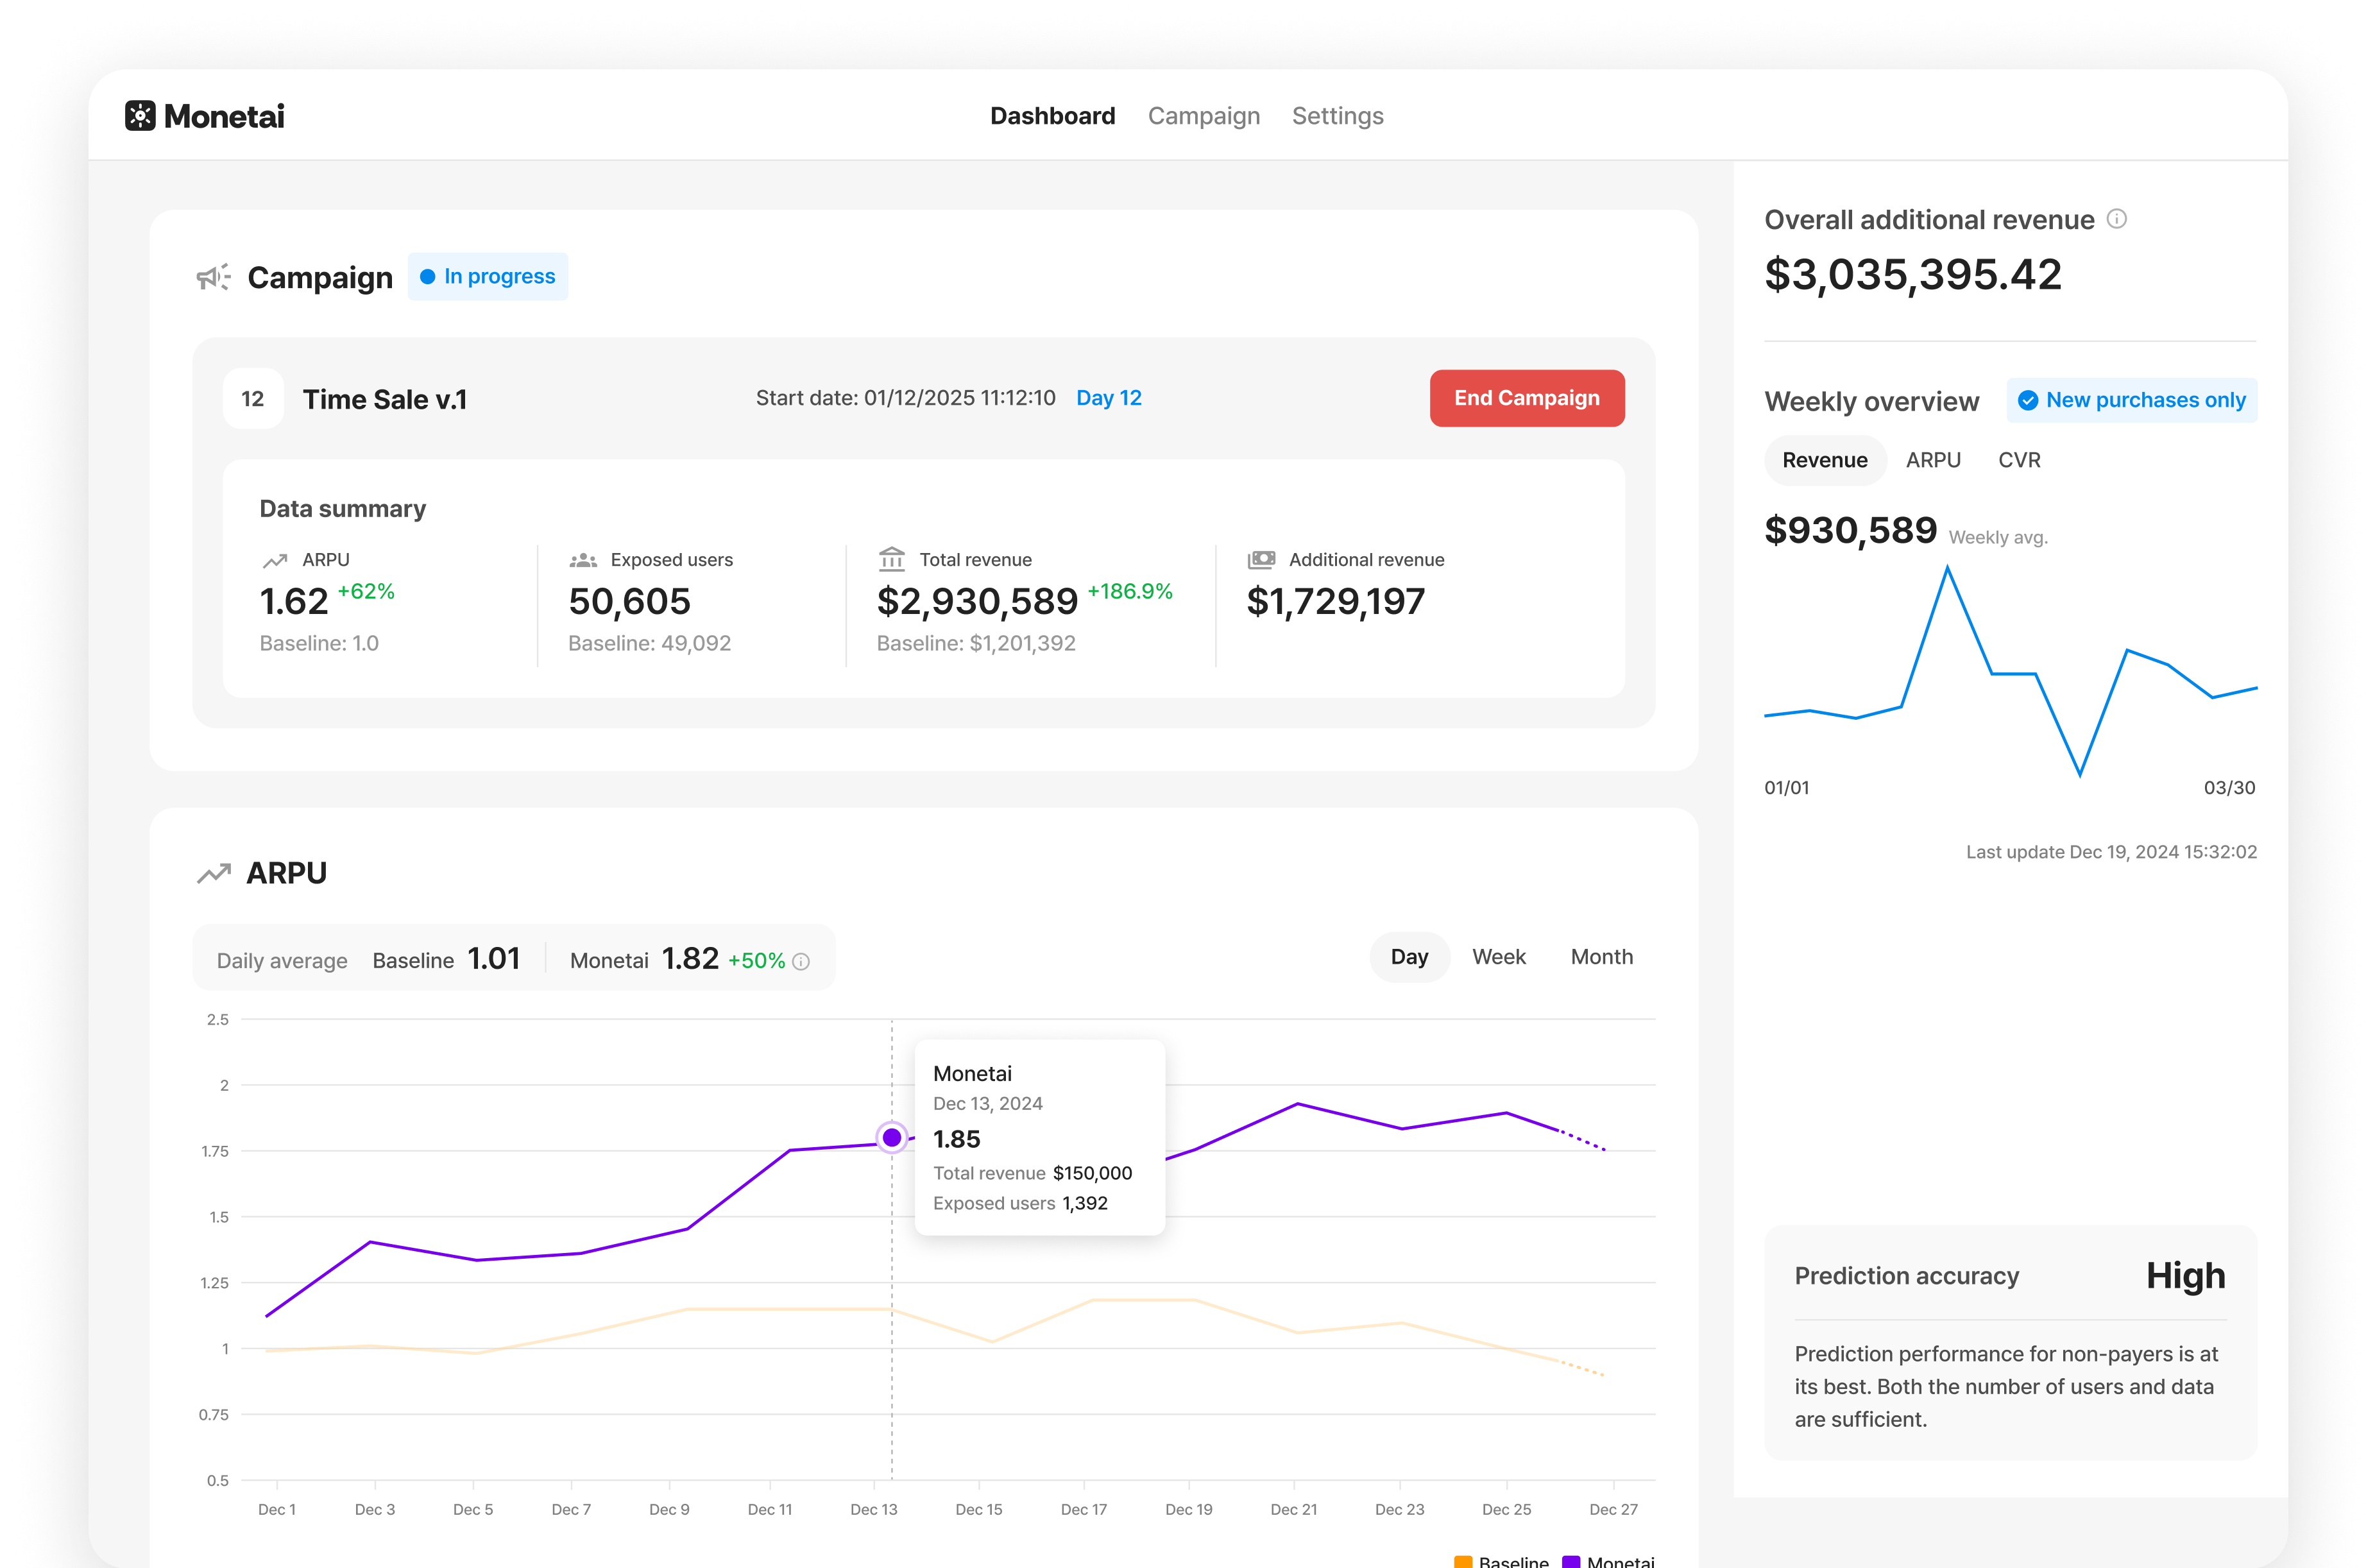
Task: Click the ARPU chart section trend icon
Action: click(214, 873)
